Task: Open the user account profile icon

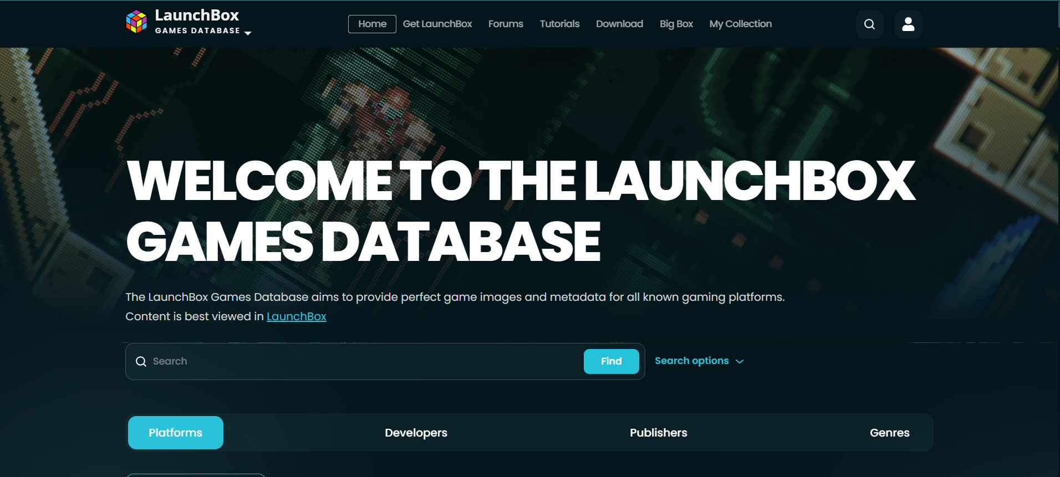Action: tap(908, 24)
